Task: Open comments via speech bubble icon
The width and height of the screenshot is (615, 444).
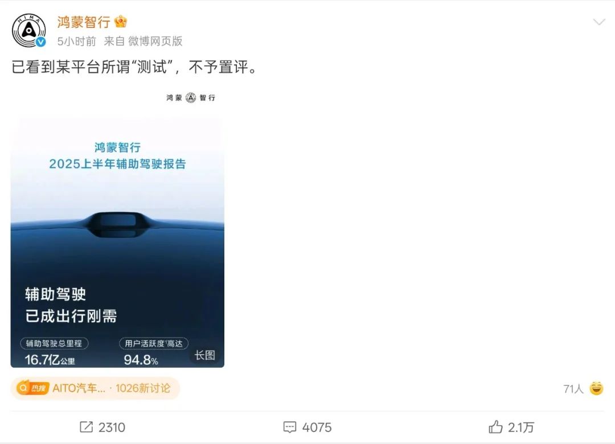Action: pyautogui.click(x=290, y=427)
